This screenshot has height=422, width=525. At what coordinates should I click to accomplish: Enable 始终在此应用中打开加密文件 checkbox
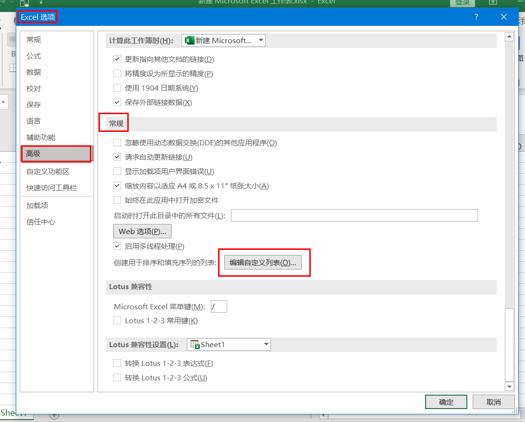click(x=117, y=200)
